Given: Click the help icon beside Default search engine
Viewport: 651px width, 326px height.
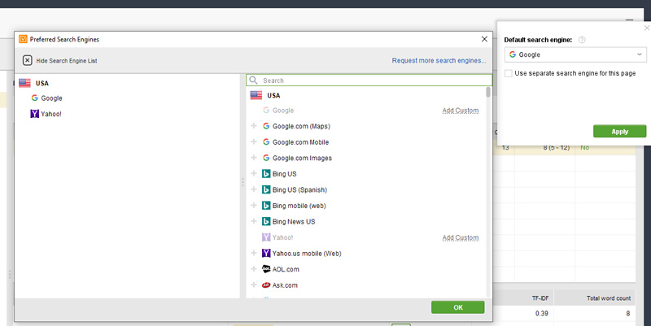Looking at the screenshot, I should click(x=582, y=40).
